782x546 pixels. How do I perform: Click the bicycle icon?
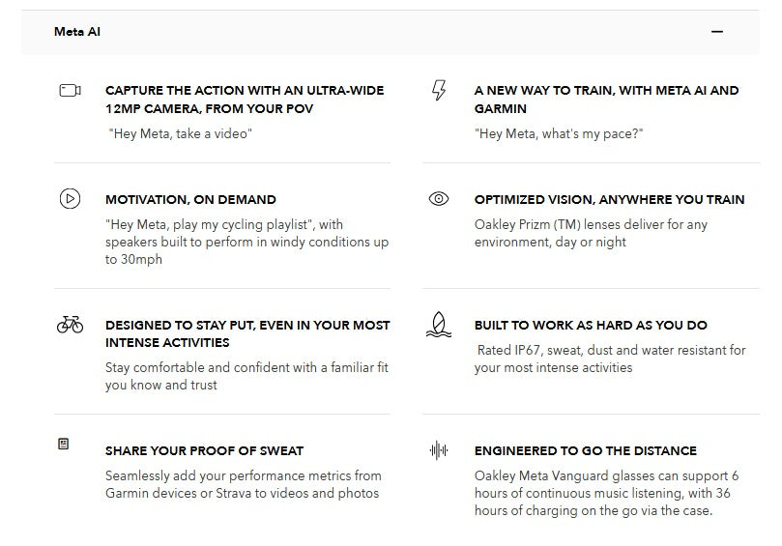point(70,325)
